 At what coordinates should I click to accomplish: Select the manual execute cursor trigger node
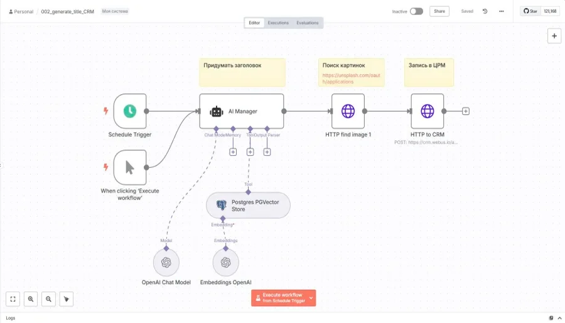pos(130,167)
